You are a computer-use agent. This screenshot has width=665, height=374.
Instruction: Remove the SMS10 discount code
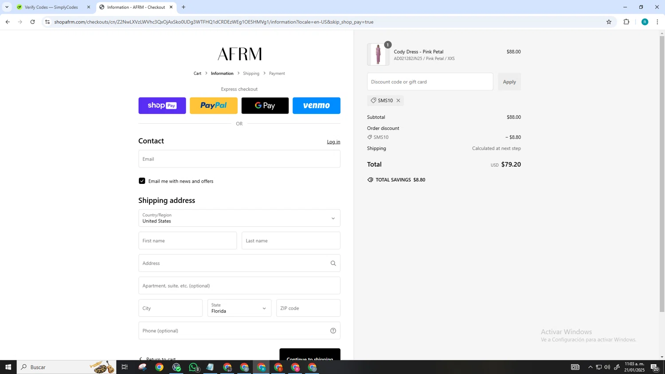coord(398,101)
